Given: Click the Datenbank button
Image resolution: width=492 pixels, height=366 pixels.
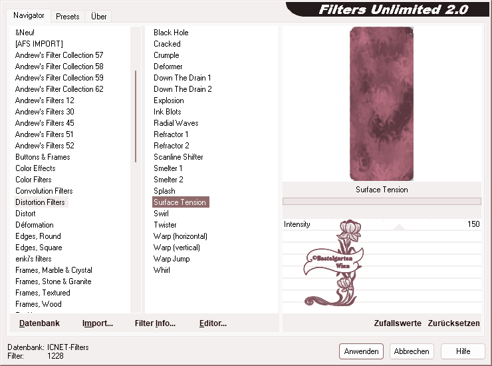Looking at the screenshot, I should click(39, 323).
